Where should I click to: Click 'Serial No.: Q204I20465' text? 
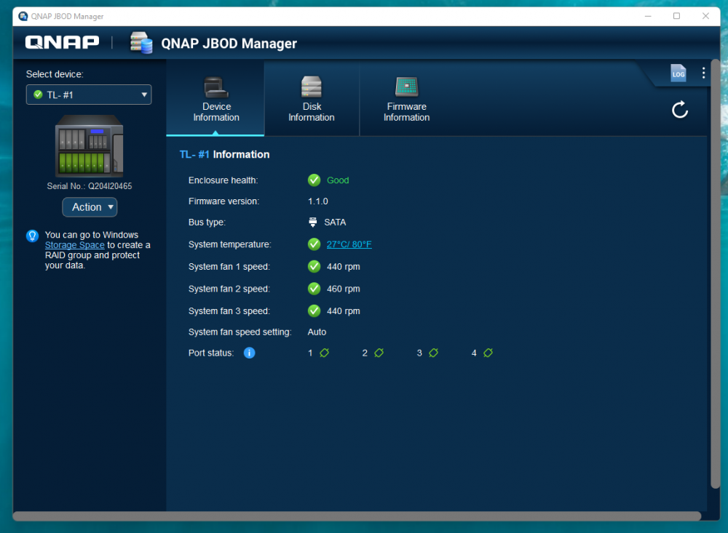[x=89, y=186]
